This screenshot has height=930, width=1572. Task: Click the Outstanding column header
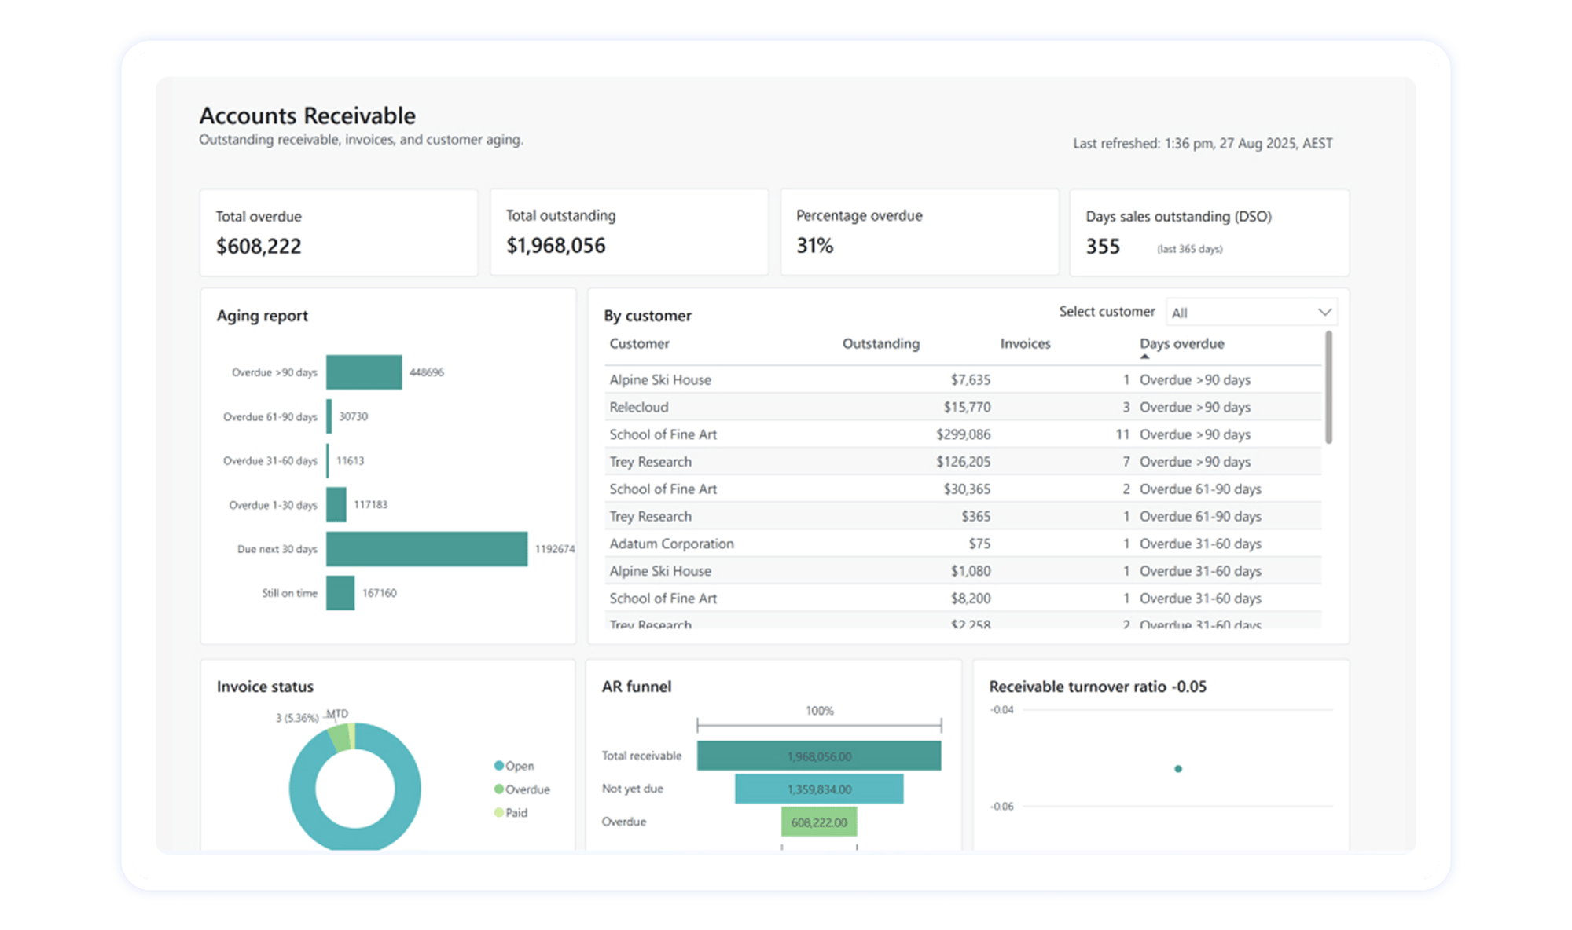coord(882,343)
